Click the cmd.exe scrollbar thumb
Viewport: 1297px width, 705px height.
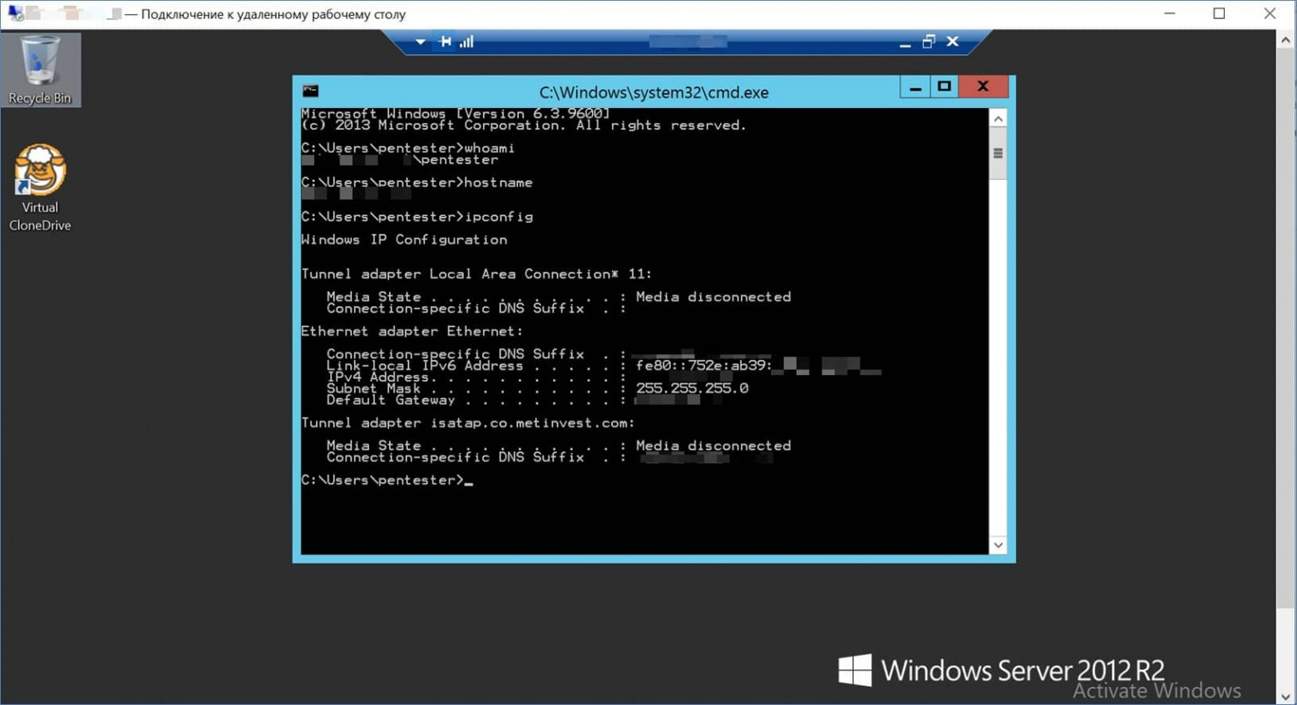coord(999,154)
